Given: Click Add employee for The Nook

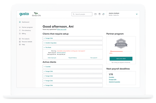Looking at the screenshot, I should (x=52, y=58).
